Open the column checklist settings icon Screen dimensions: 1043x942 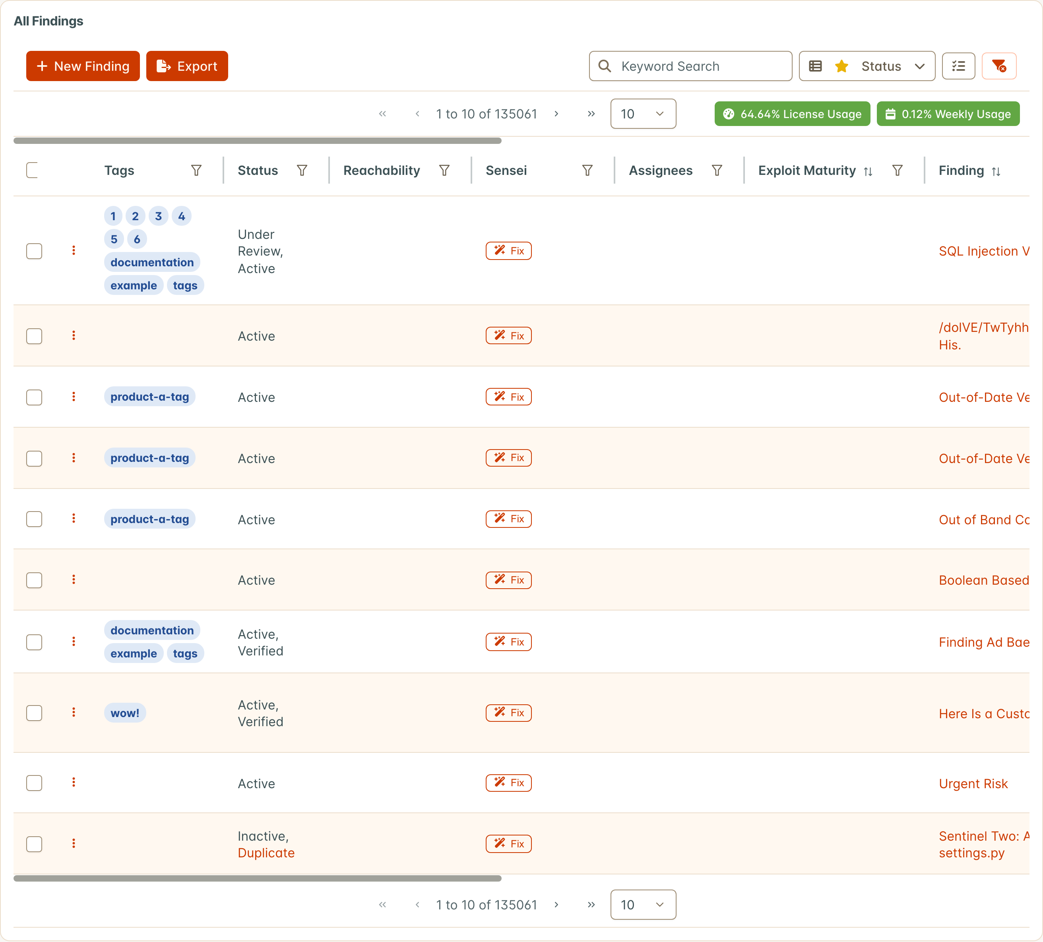959,66
